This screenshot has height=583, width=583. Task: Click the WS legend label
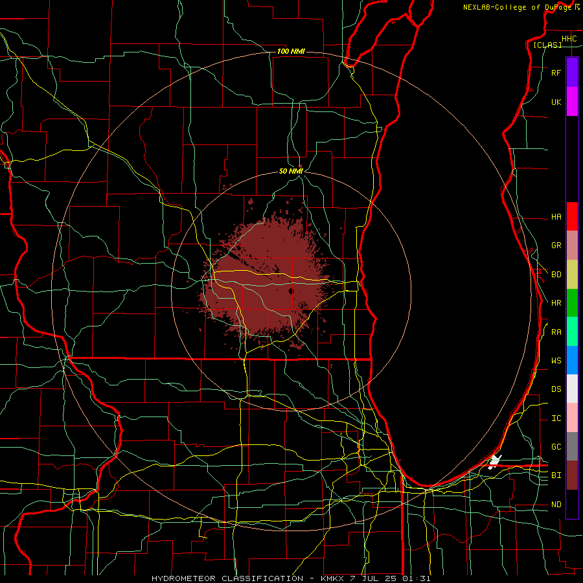pyautogui.click(x=556, y=361)
